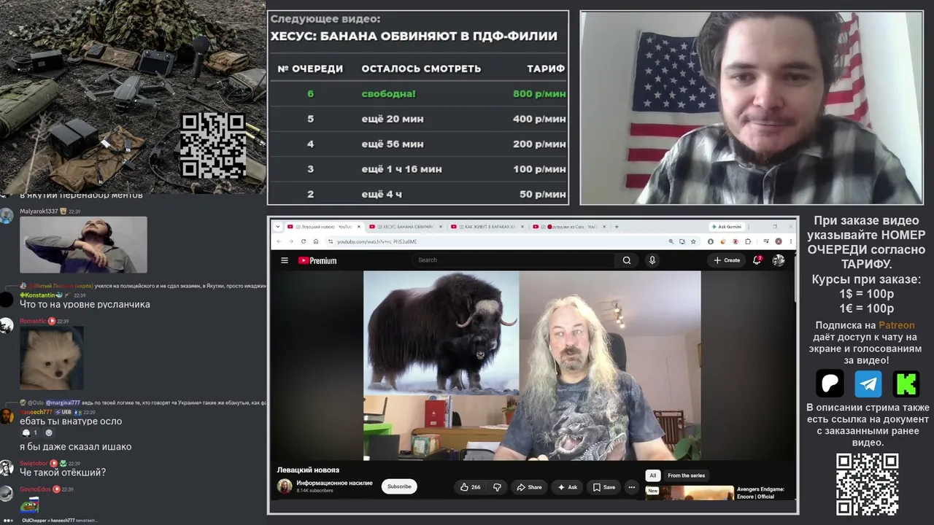Go back in the Chrome browser

[278, 241]
